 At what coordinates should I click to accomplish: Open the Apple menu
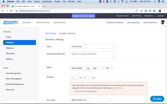[x=3, y=1]
